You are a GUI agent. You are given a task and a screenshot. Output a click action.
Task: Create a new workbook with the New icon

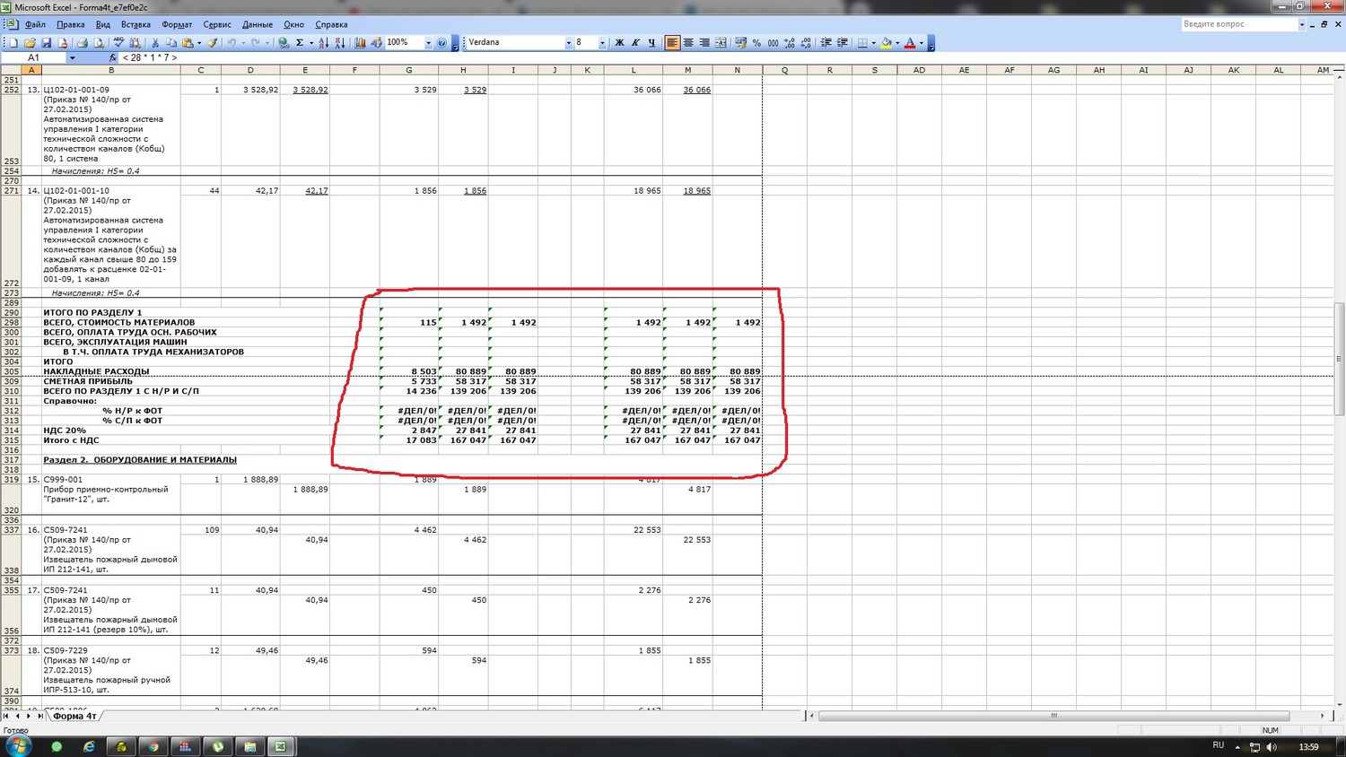[13, 42]
